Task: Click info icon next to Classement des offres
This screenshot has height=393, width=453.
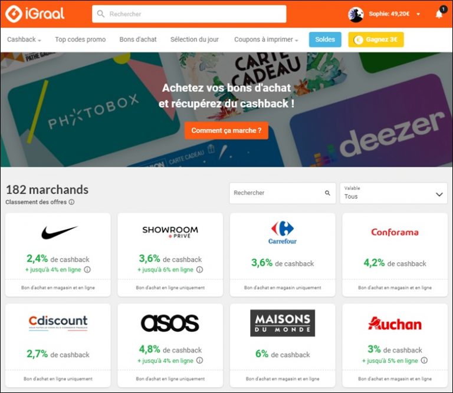Action: tap(71, 202)
